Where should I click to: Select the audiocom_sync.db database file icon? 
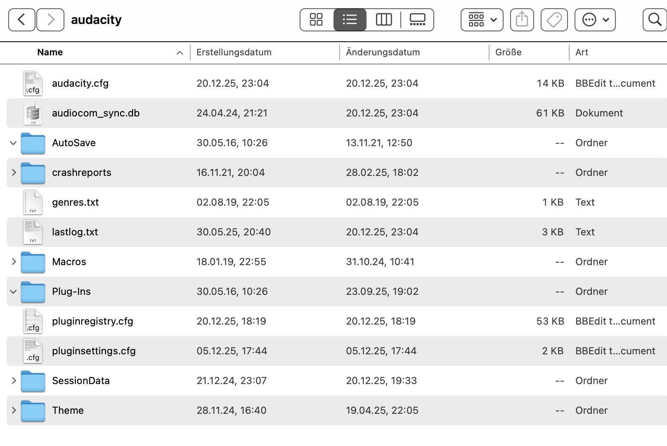pos(33,113)
